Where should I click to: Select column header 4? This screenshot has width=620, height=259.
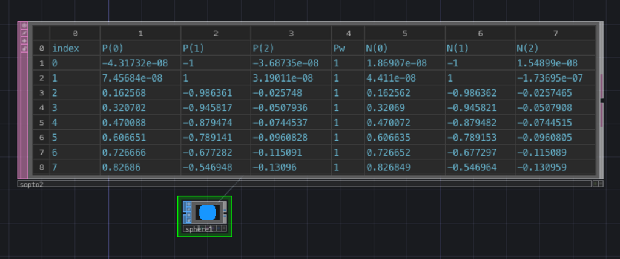(348, 34)
